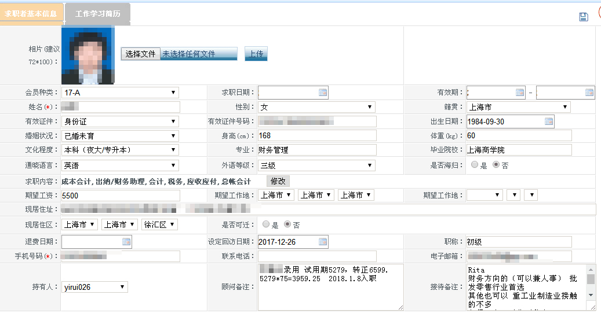Select 是 for 是否海归
Image resolution: width=601 pixels, height=313 pixels.
475,164
